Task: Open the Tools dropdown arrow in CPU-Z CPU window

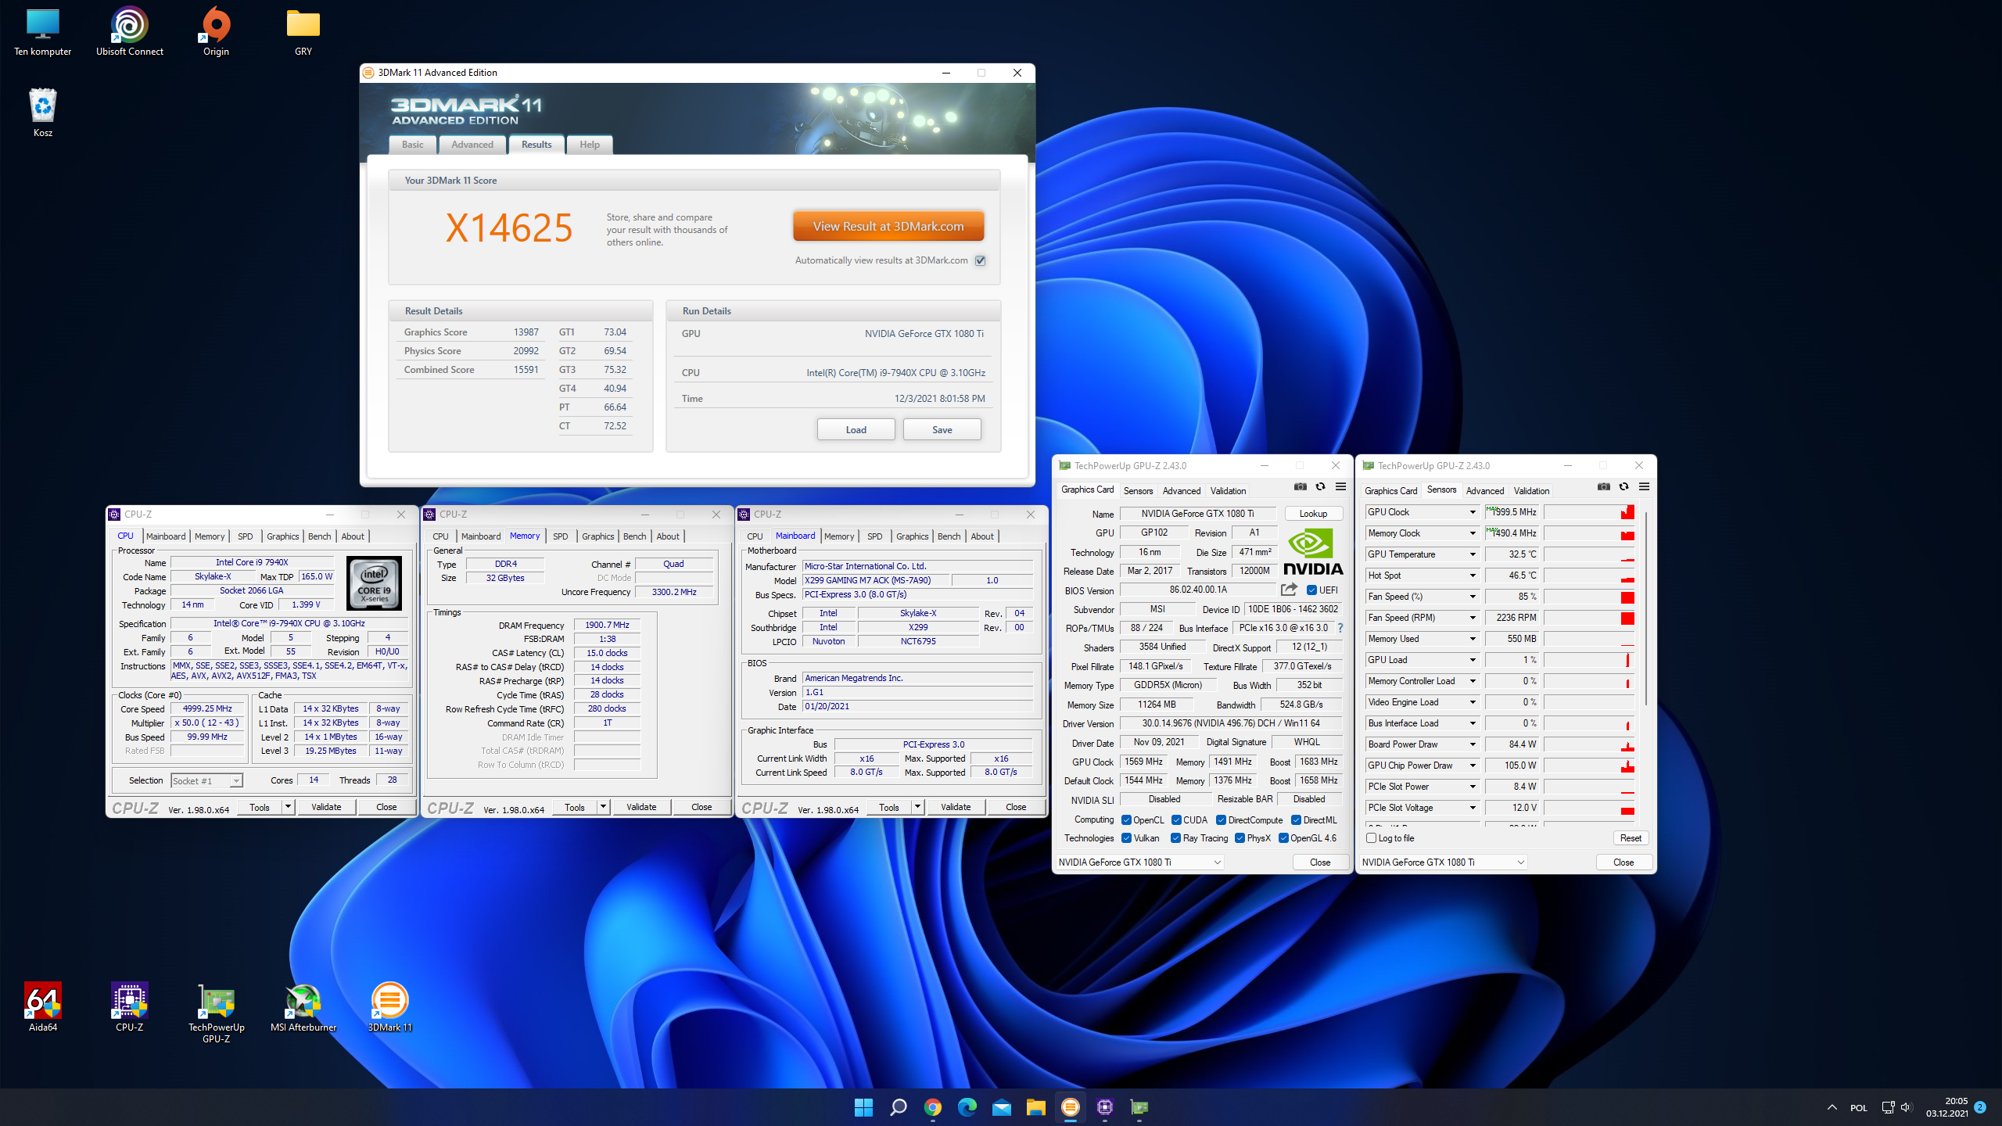Action: click(288, 807)
